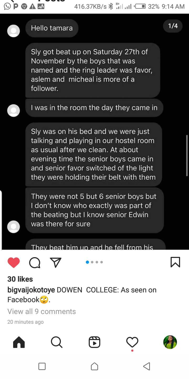The height and width of the screenshot is (379, 189).
Task: Unlike the post via red heart icon
Action: point(14,262)
